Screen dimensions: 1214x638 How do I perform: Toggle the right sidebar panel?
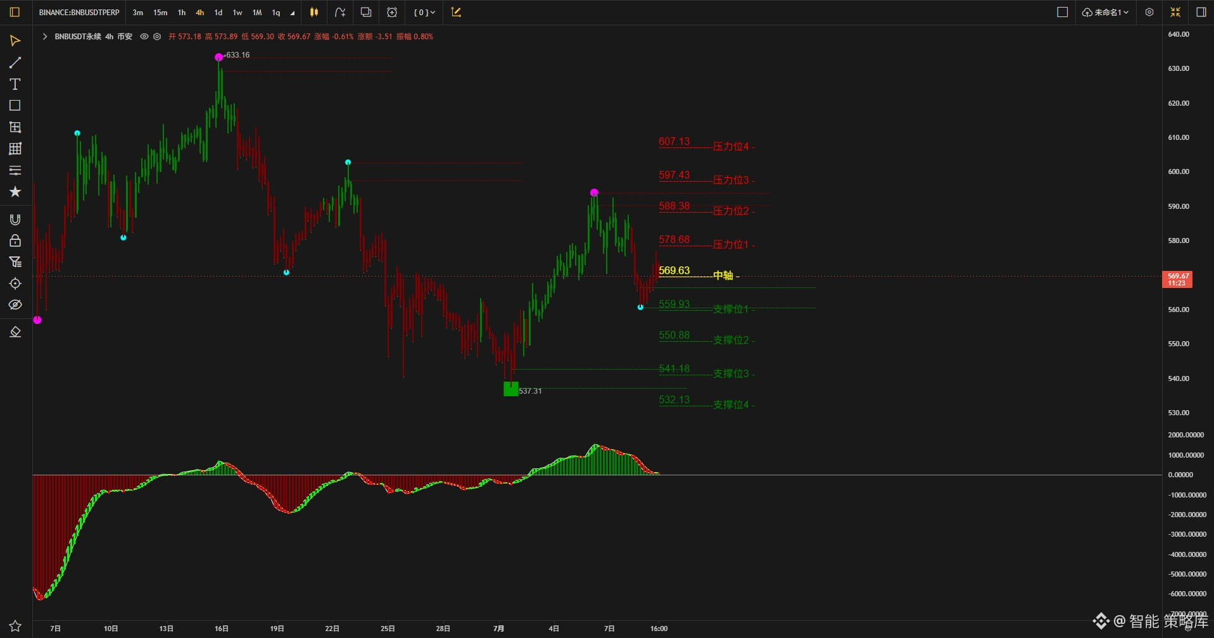pyautogui.click(x=1201, y=12)
